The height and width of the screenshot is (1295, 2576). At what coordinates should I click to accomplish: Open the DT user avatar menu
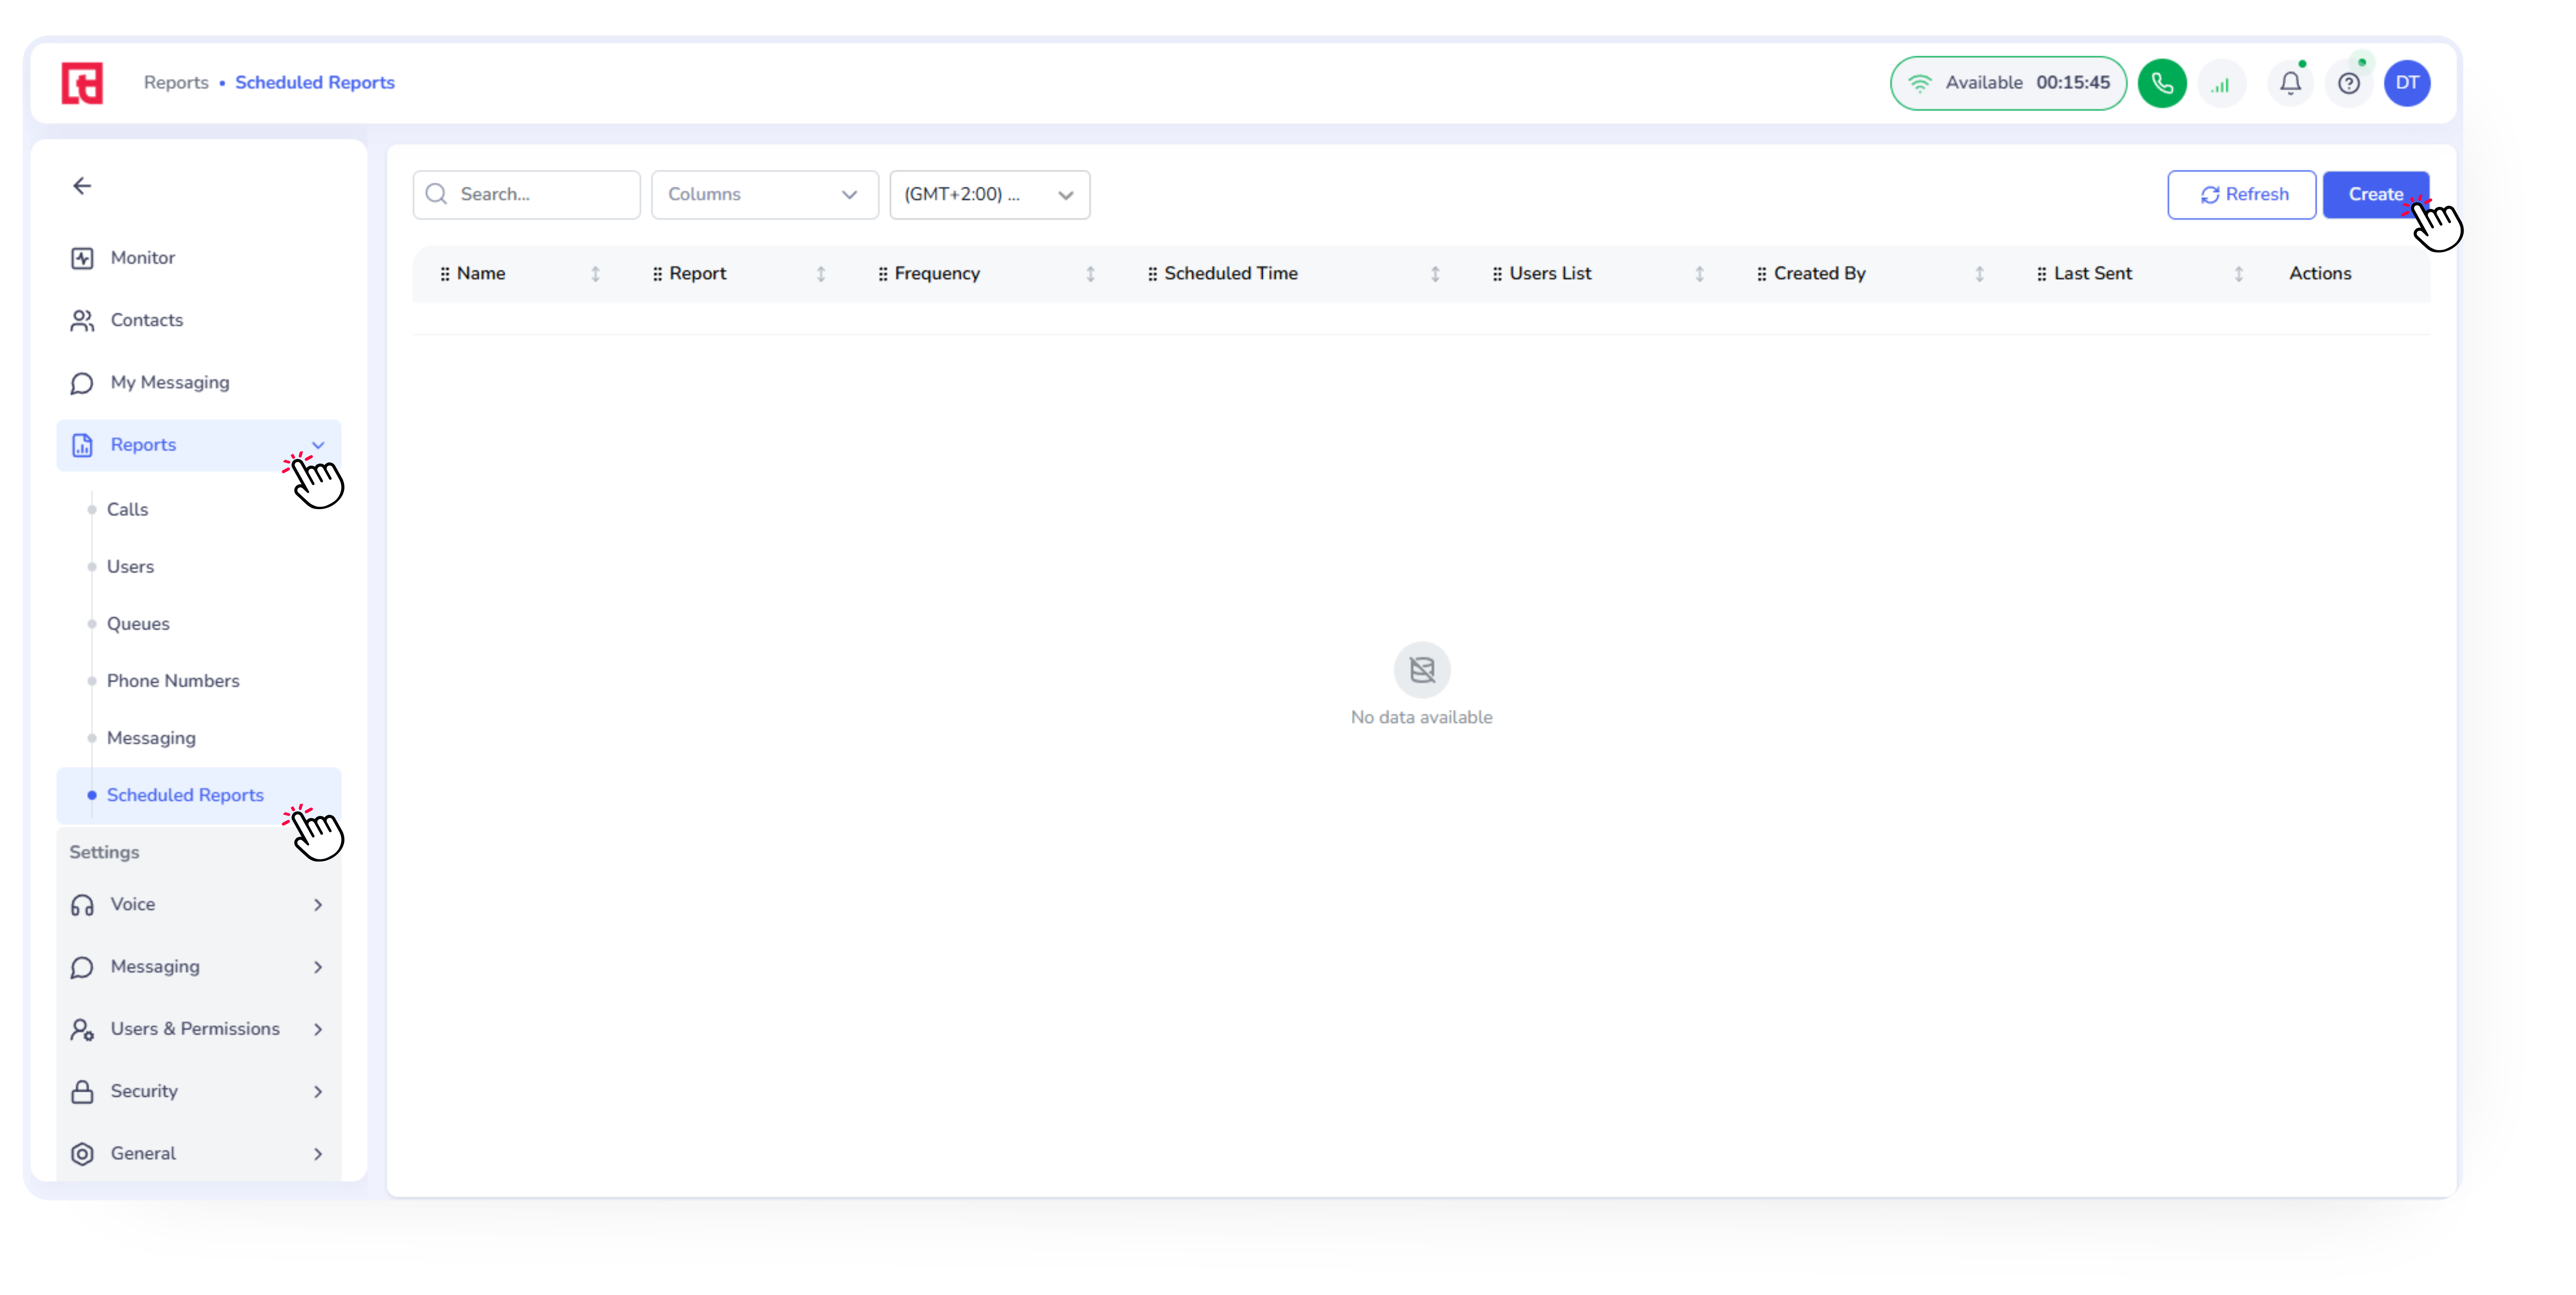2406,83
